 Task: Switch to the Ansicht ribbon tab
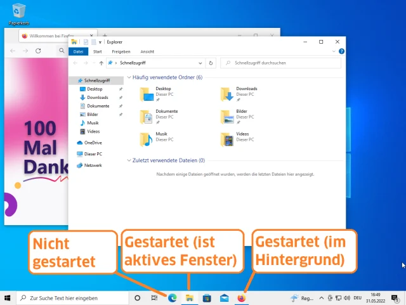coord(147,51)
